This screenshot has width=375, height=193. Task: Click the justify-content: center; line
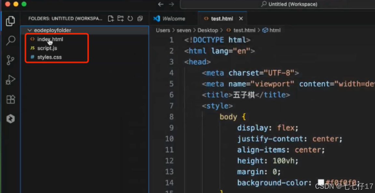(x=290, y=139)
